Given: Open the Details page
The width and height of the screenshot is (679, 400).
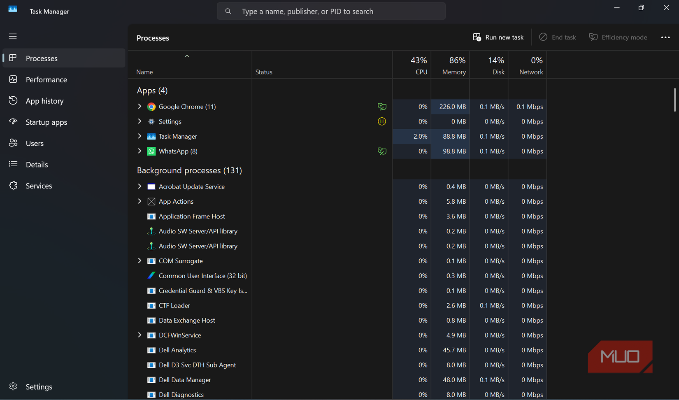Looking at the screenshot, I should pos(64,164).
